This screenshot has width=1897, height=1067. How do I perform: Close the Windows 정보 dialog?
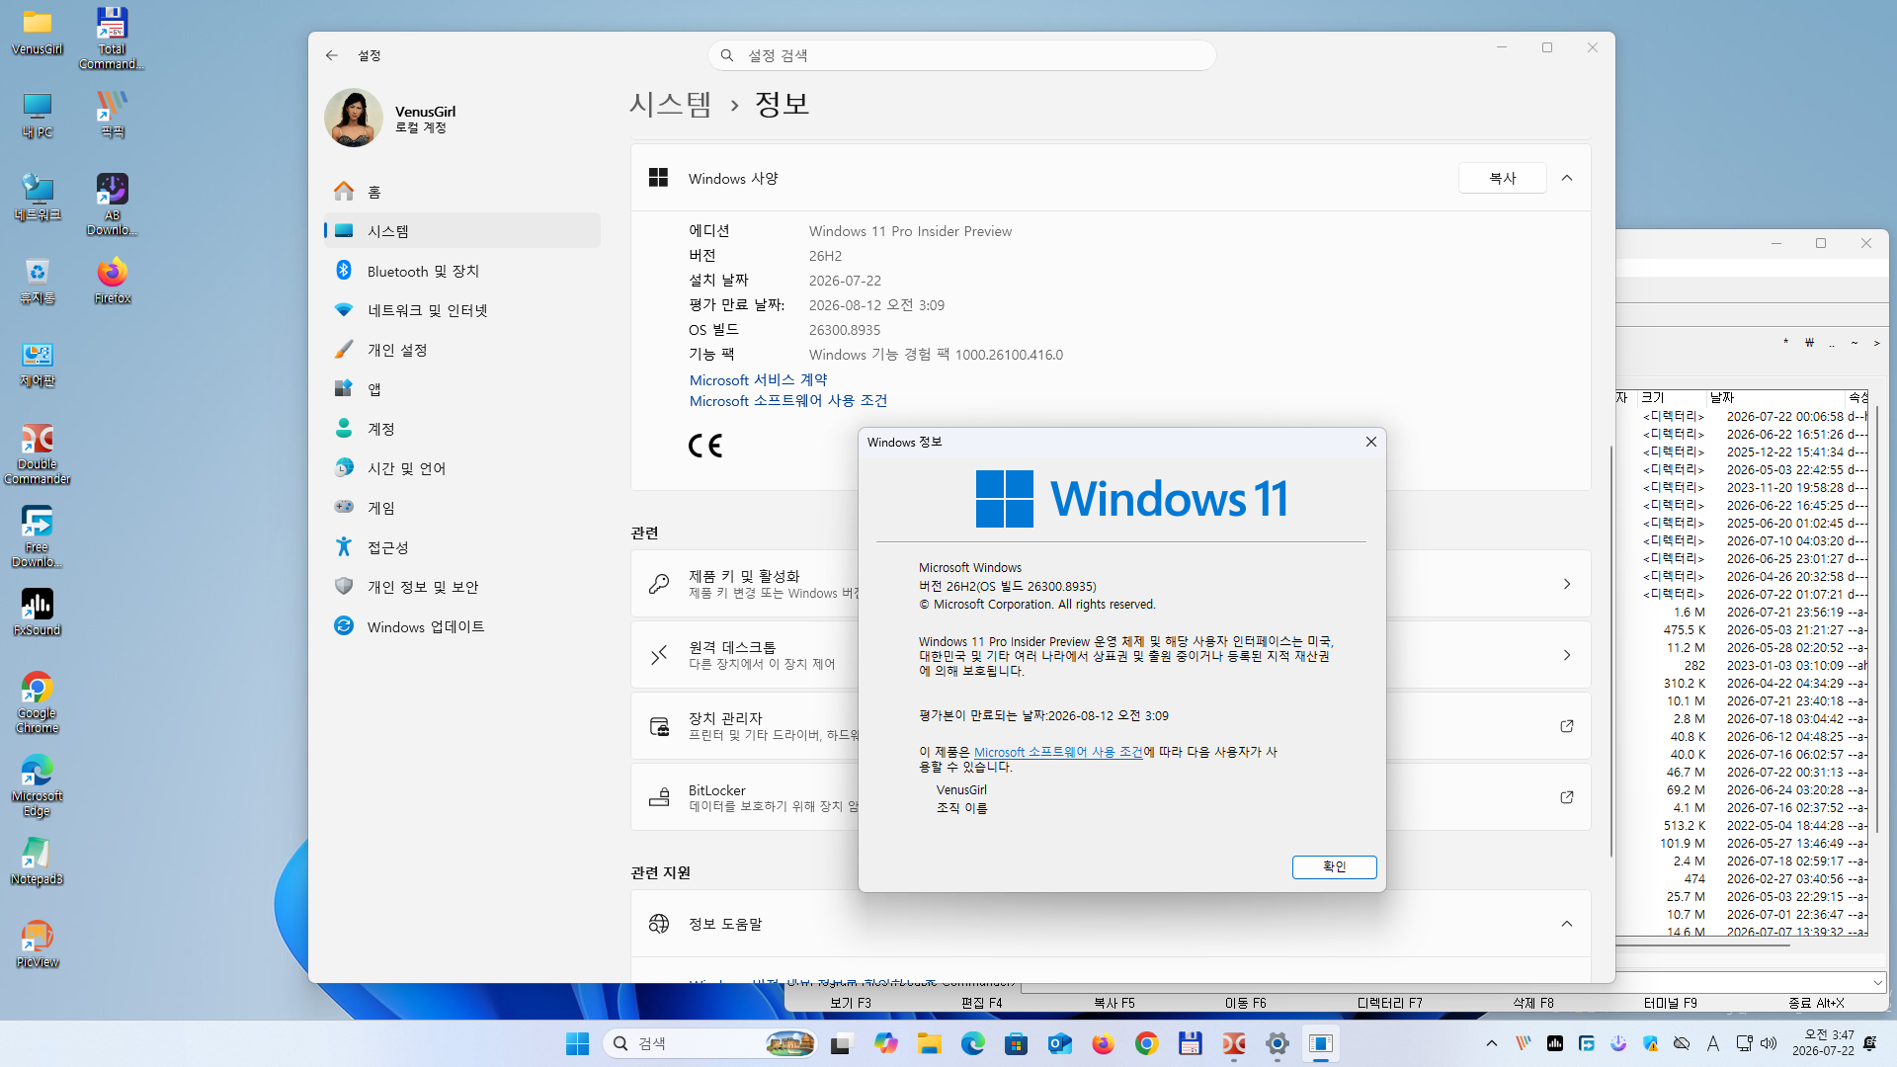pyautogui.click(x=1371, y=442)
